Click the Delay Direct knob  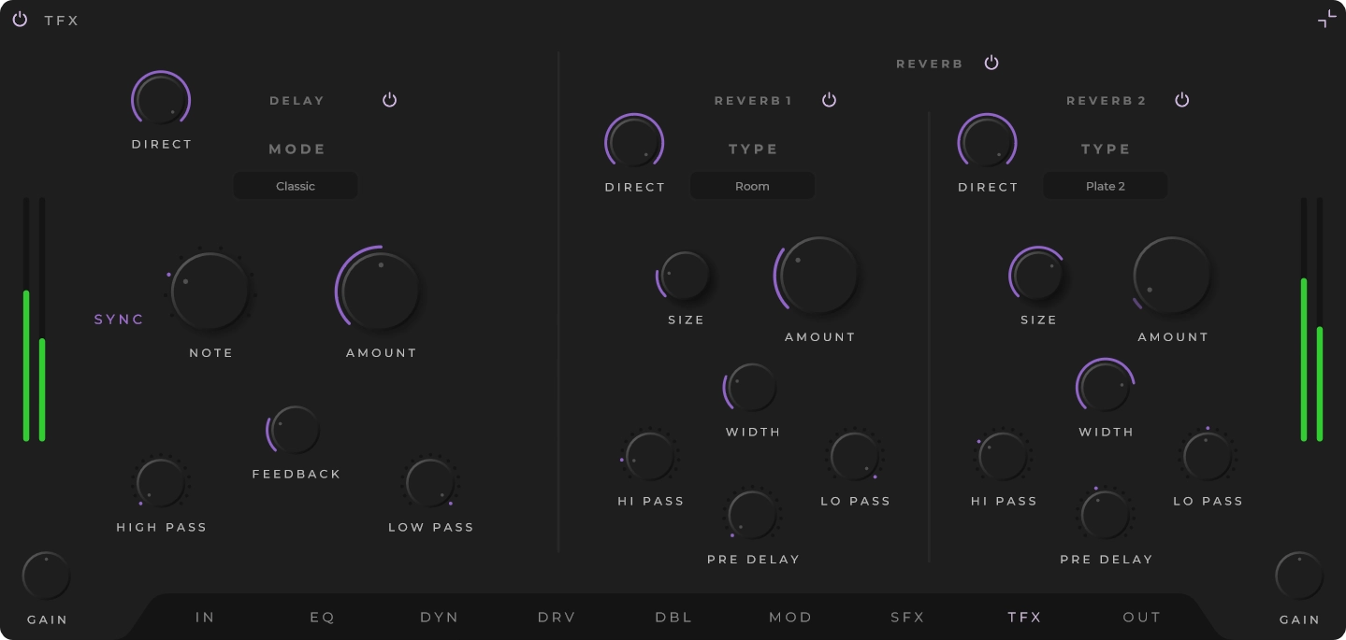tap(161, 100)
